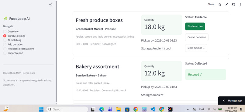Expand the More actions dropdown
Screen dimensions: 245x112
196,48
